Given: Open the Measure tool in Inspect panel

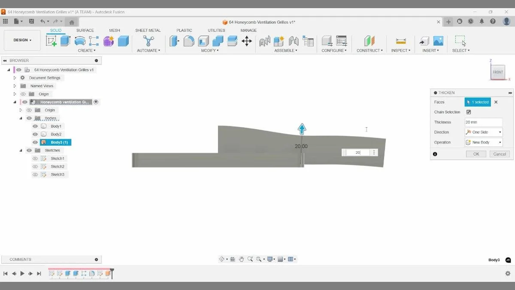Looking at the screenshot, I should coord(400,41).
